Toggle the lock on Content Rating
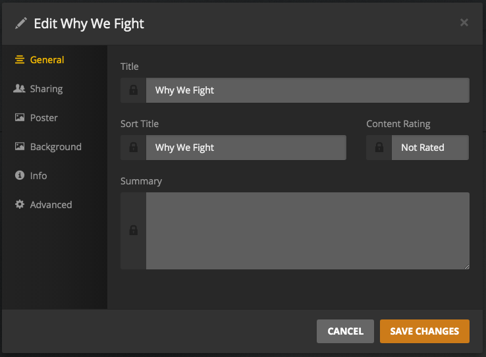This screenshot has width=486, height=357. (x=379, y=148)
